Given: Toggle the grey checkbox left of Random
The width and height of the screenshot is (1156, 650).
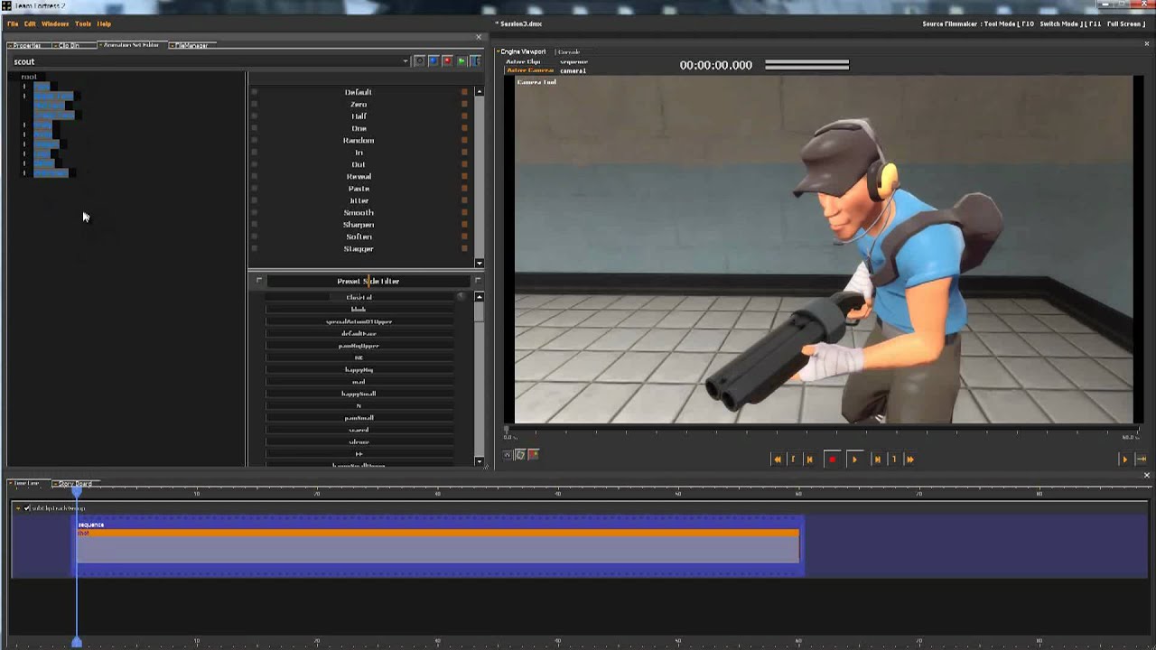Looking at the screenshot, I should click(x=254, y=140).
